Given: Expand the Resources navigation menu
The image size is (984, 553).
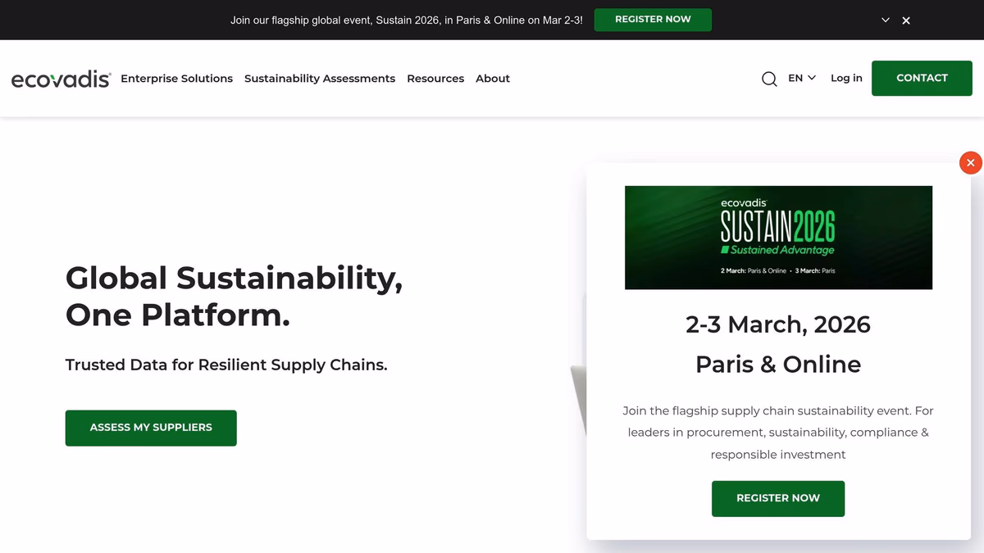Looking at the screenshot, I should pyautogui.click(x=435, y=79).
